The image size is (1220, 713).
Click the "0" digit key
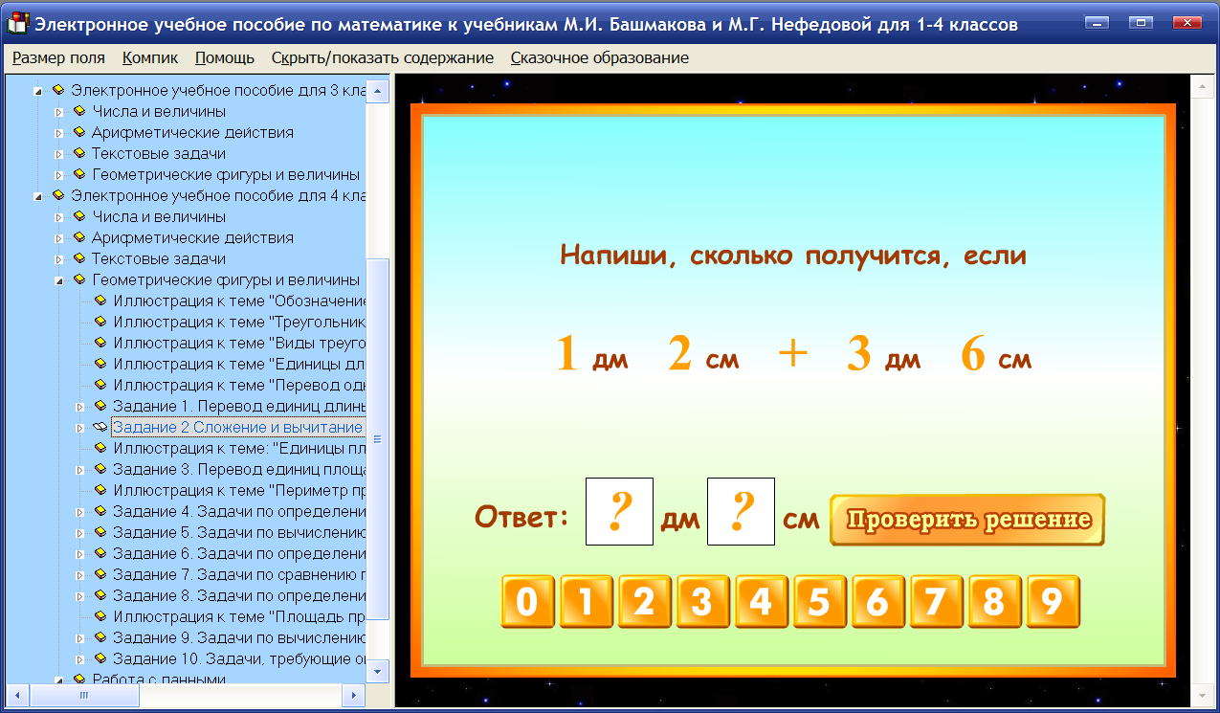coord(527,601)
